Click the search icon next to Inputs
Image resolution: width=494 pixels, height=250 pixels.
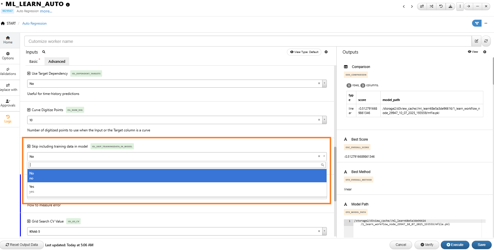(x=44, y=52)
